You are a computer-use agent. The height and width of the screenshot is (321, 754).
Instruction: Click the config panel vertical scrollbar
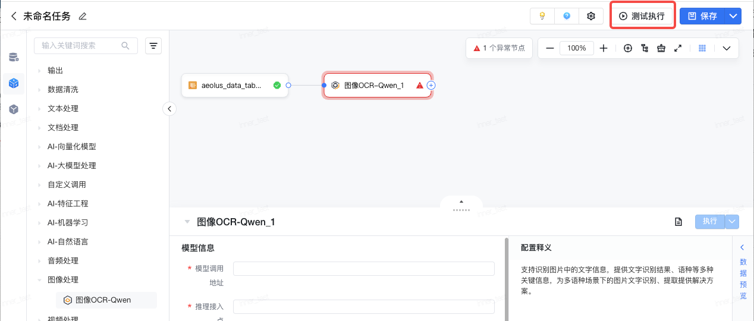(x=507, y=279)
